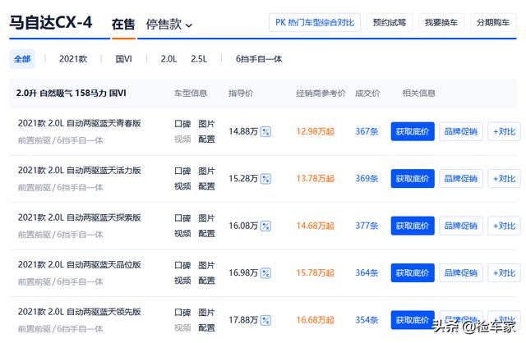526x343 pixels.
Task: Add 蓝天青春版 to comparison with +对比
Action: click(x=504, y=131)
